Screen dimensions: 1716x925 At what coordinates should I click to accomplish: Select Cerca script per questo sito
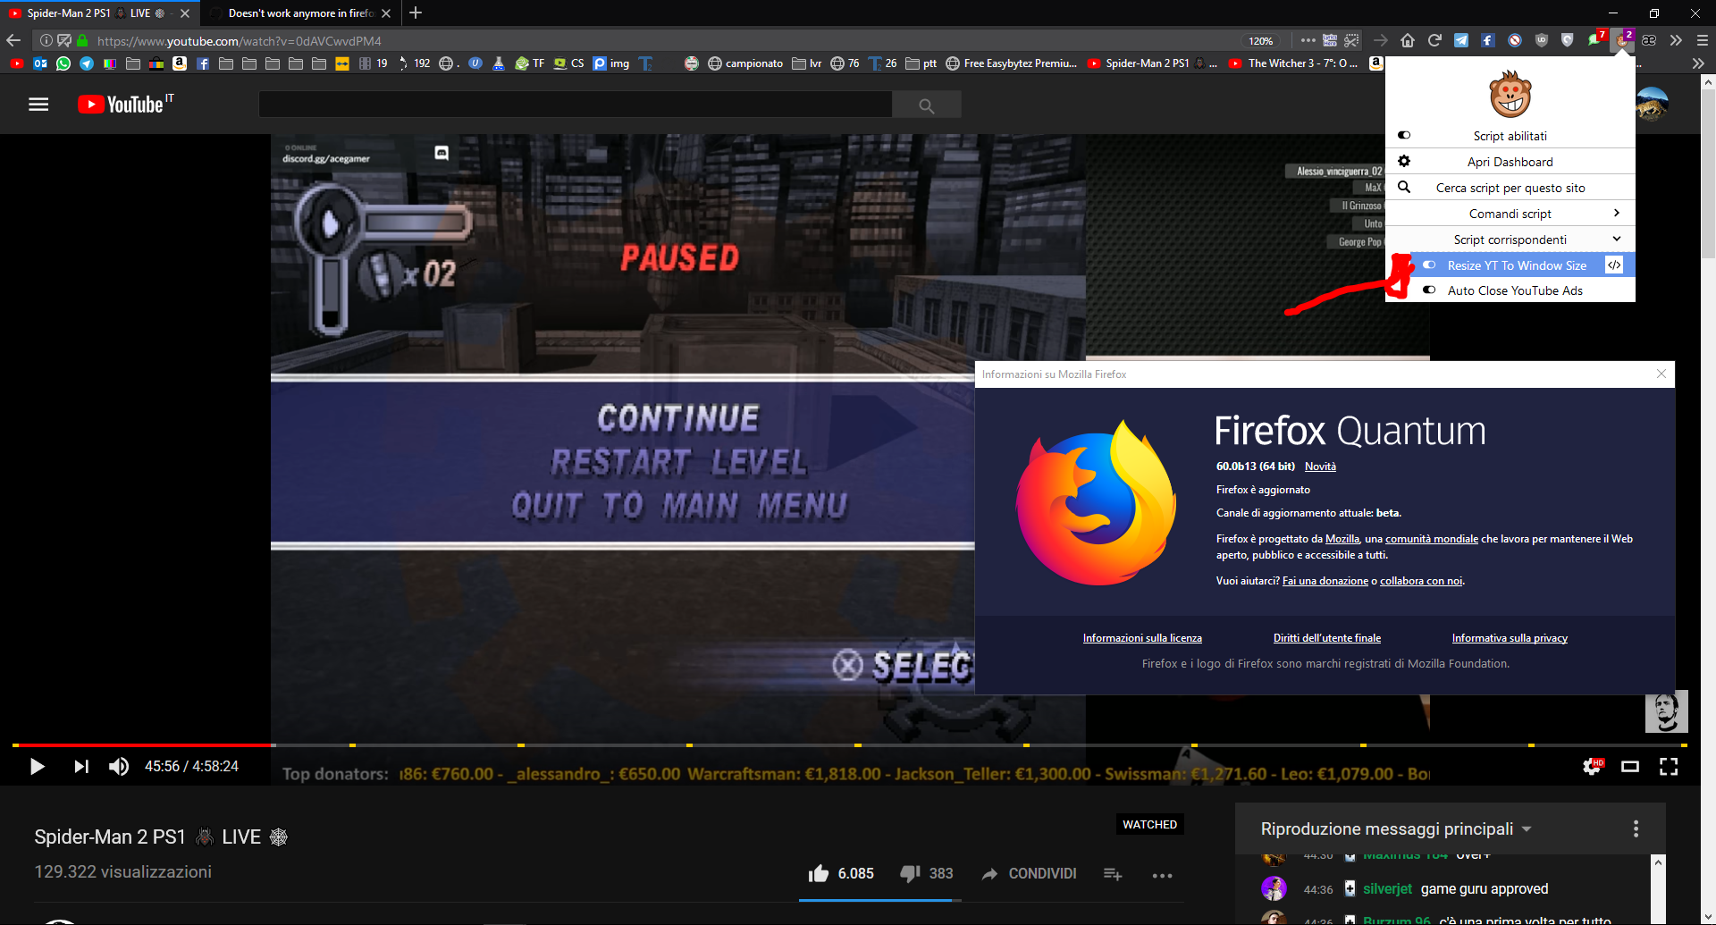(1510, 188)
